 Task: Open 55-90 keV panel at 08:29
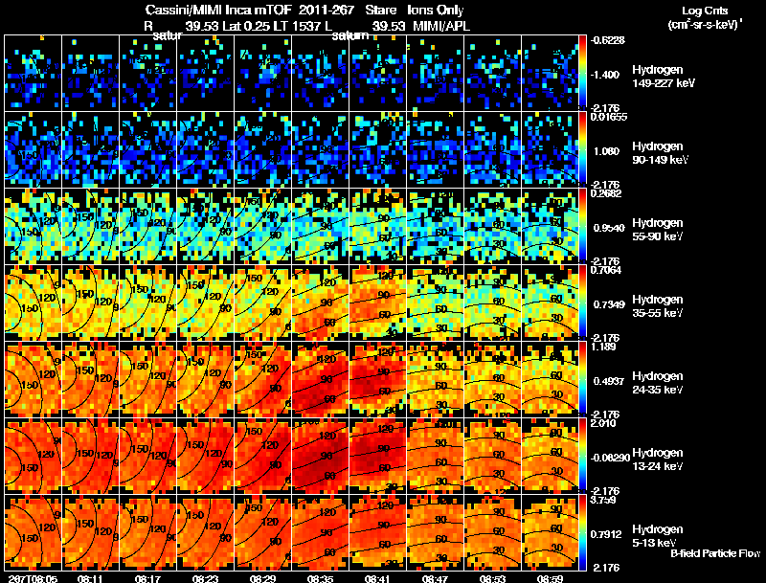pyautogui.click(x=262, y=226)
